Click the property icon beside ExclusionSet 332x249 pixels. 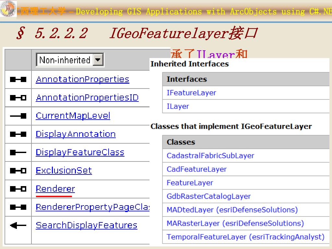click(x=18, y=171)
